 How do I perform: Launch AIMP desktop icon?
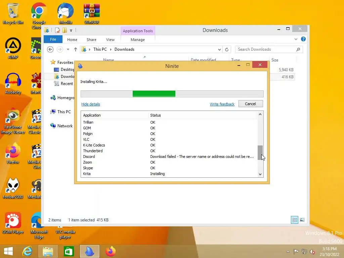point(13,48)
